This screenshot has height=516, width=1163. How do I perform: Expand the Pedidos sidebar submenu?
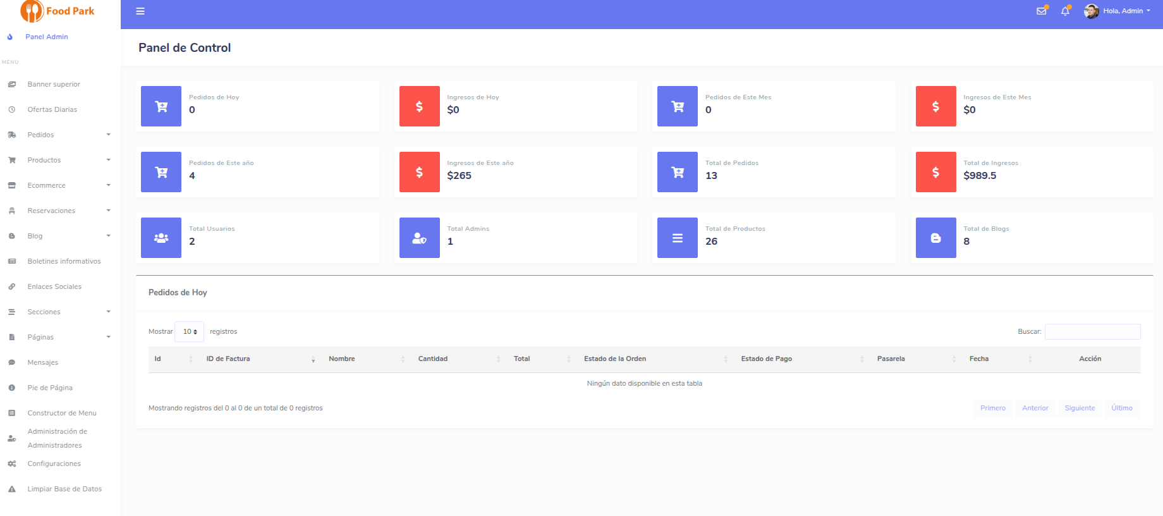click(x=60, y=135)
